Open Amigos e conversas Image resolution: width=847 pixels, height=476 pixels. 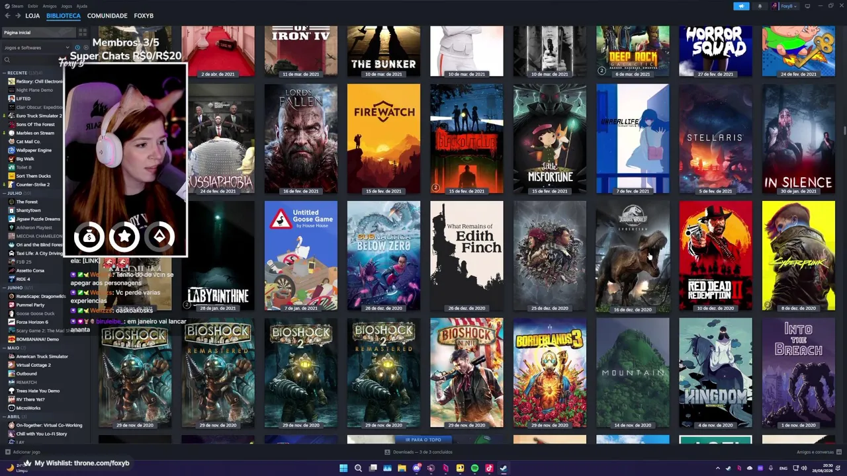815,452
